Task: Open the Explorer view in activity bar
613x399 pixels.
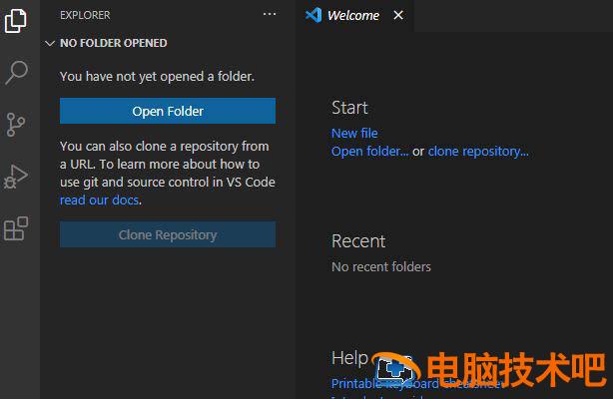Action: tap(16, 20)
